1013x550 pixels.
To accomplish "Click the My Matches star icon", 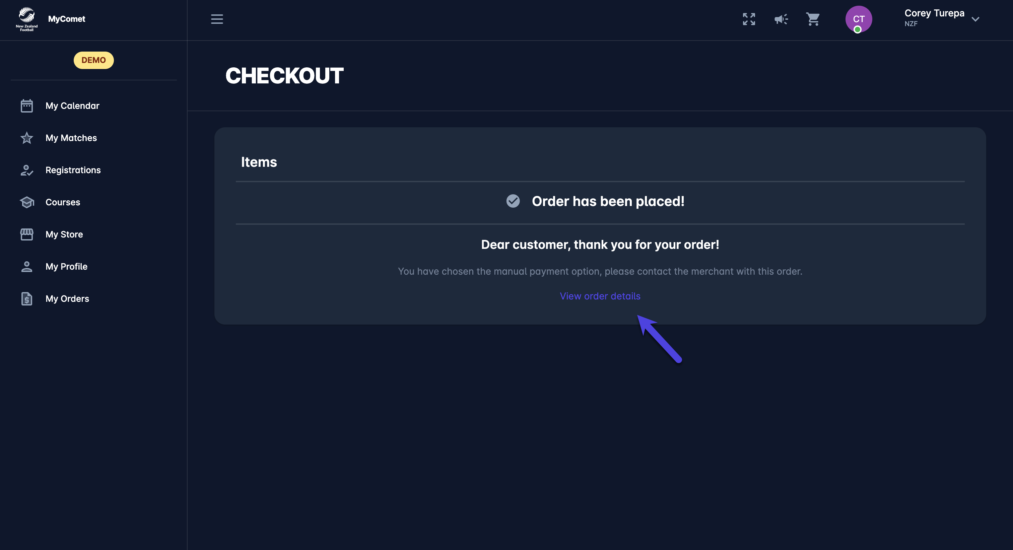I will click(27, 138).
